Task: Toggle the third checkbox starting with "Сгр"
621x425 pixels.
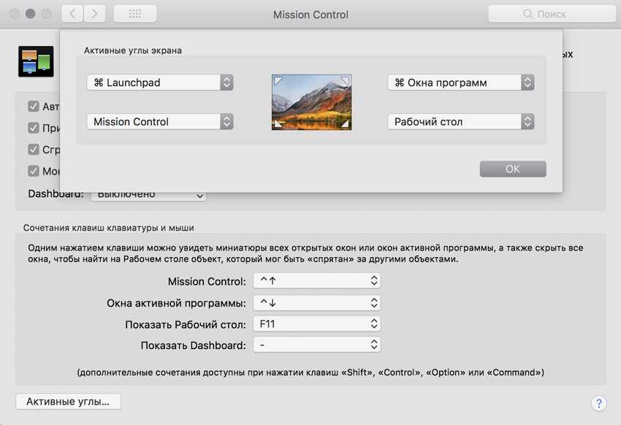Action: pyautogui.click(x=34, y=150)
